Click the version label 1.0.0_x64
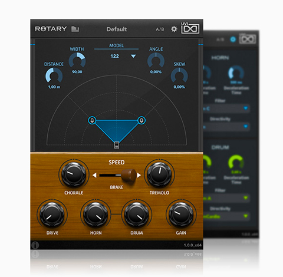283x277 pixels. [x=193, y=245]
